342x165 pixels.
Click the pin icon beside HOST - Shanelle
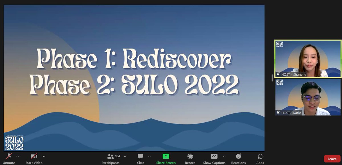click(x=278, y=75)
